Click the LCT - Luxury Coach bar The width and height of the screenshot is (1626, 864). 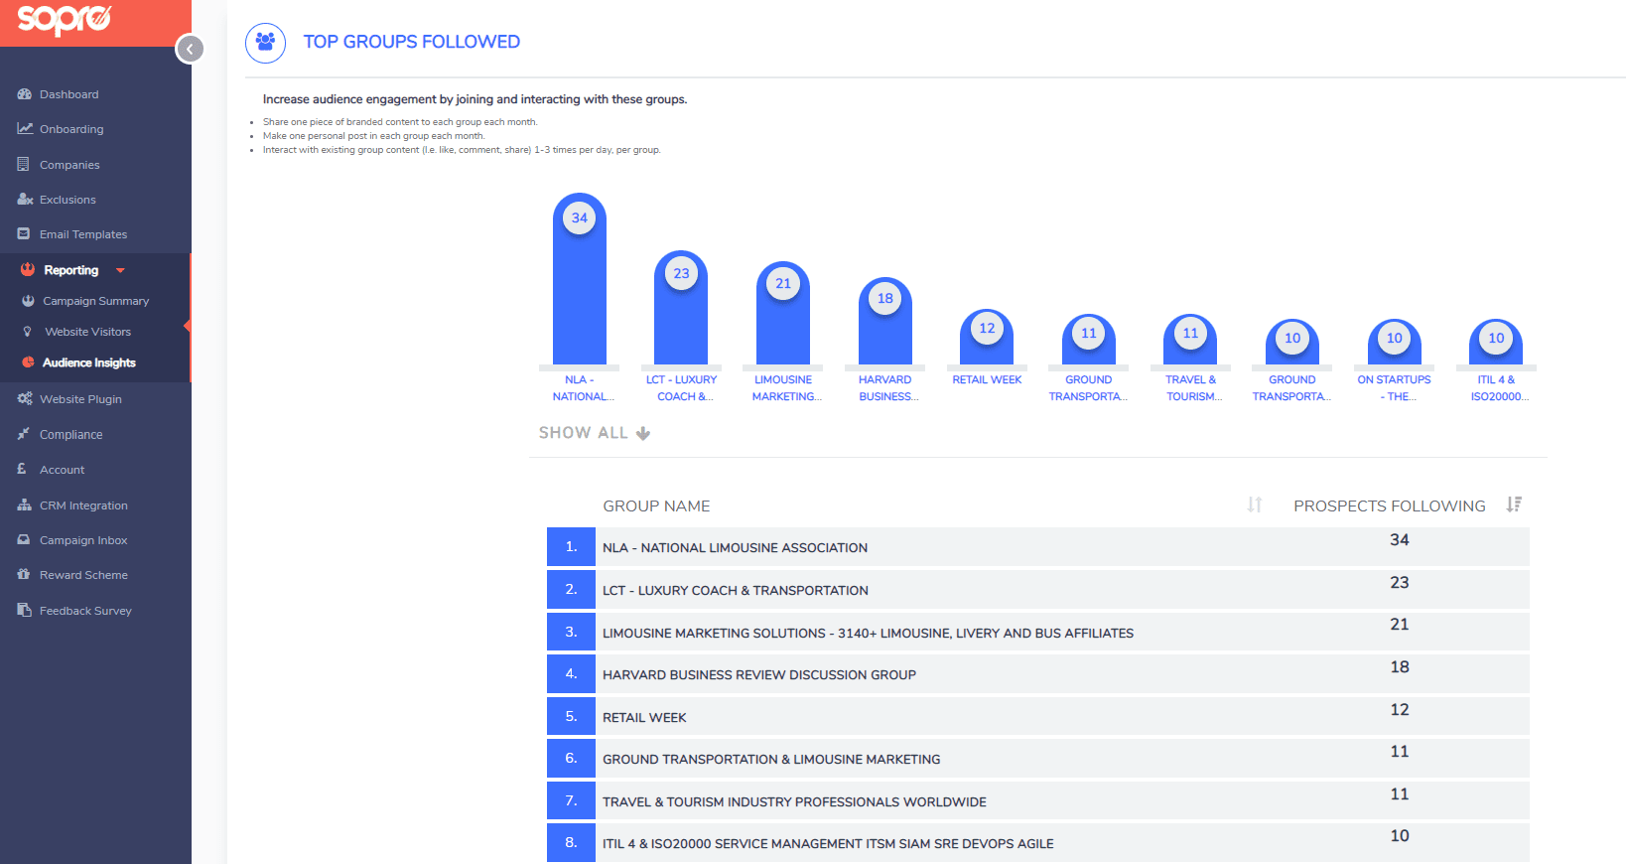coord(681,308)
